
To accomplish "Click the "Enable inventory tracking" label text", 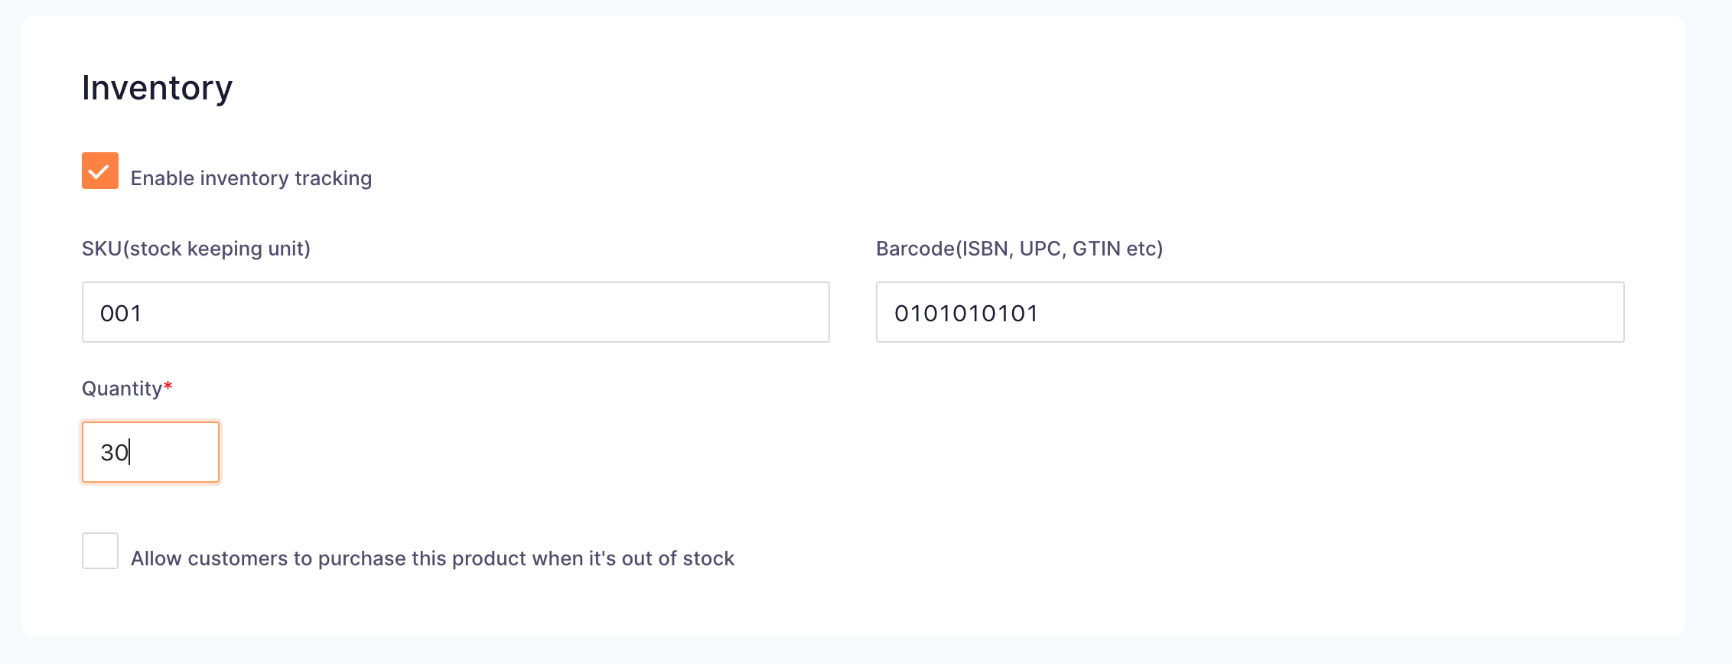I will pos(251,178).
